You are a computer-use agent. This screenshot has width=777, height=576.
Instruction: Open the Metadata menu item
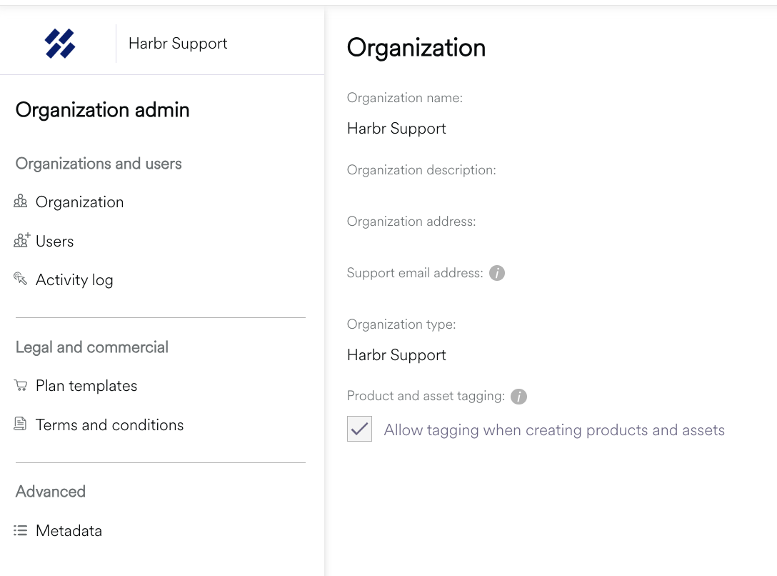69,531
